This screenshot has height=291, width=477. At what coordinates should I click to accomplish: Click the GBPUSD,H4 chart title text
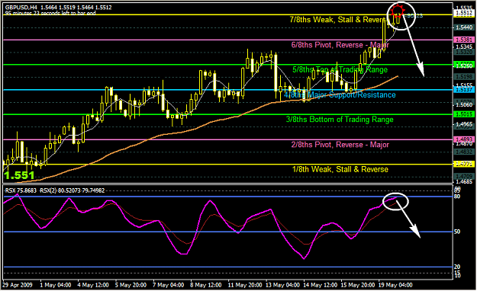59,7
